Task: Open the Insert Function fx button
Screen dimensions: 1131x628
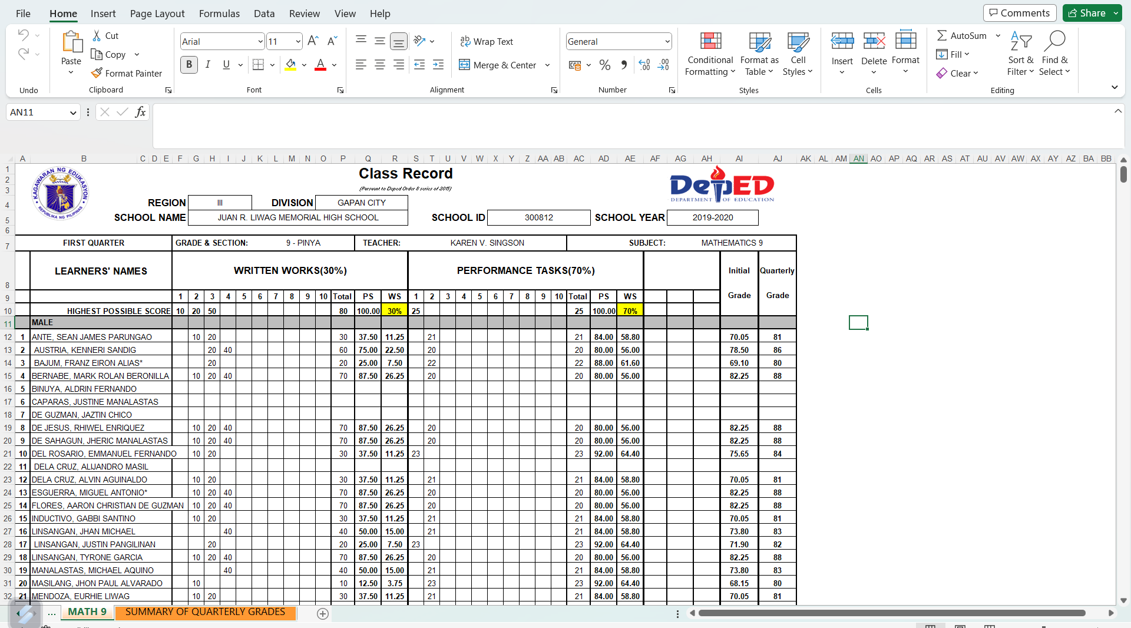Action: click(x=140, y=112)
